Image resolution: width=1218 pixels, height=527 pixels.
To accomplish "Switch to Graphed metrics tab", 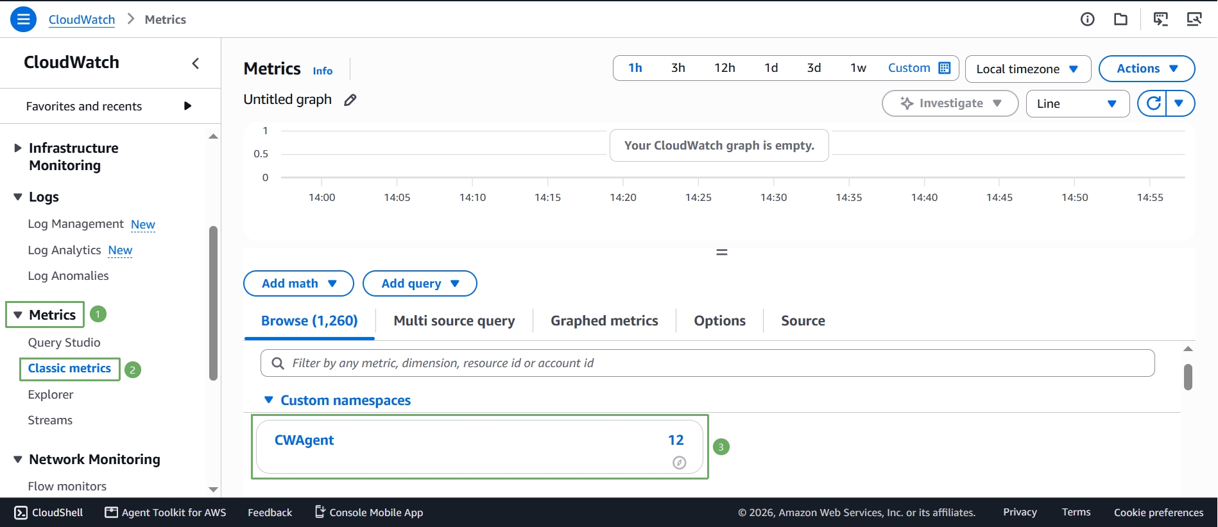I will pyautogui.click(x=605, y=321).
